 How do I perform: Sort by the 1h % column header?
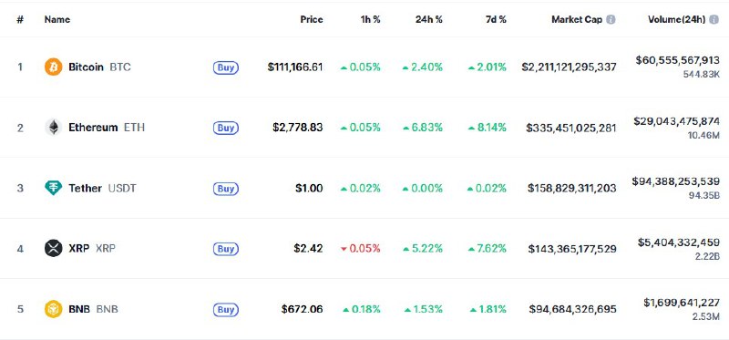point(370,19)
